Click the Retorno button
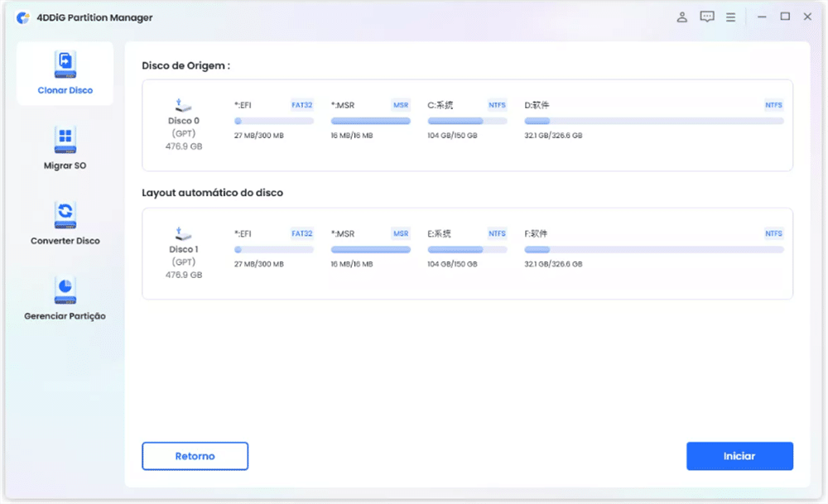The height and width of the screenshot is (504, 828). [195, 456]
